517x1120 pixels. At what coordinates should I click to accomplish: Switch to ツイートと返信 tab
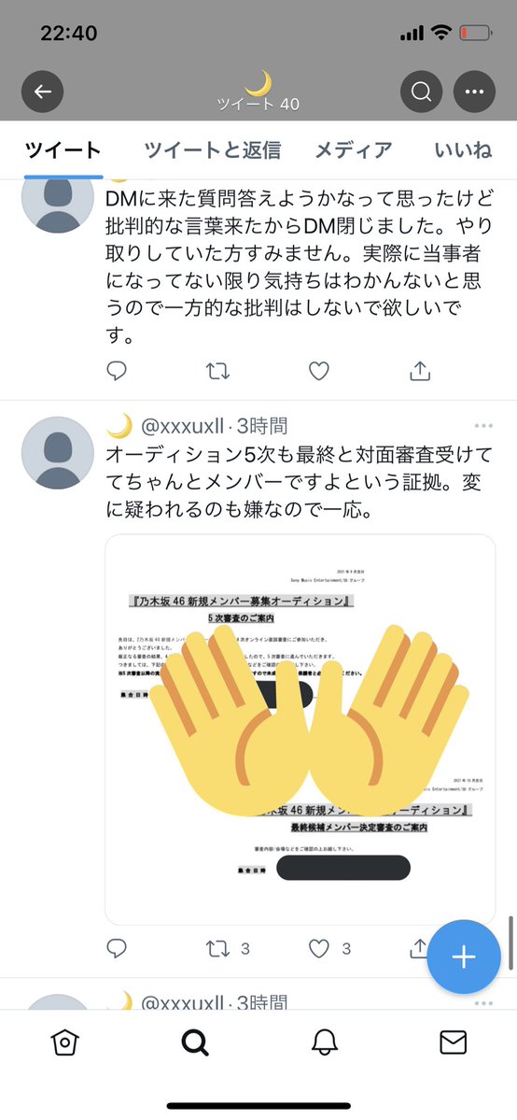(212, 150)
